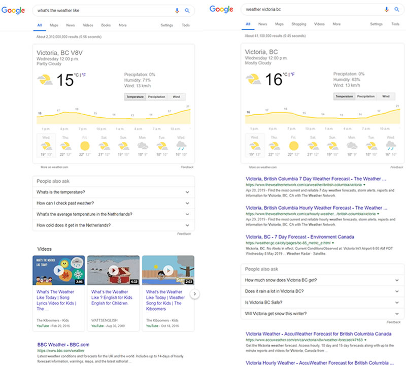Expand 'Will Victoria get snow this winter?'

tap(322, 314)
